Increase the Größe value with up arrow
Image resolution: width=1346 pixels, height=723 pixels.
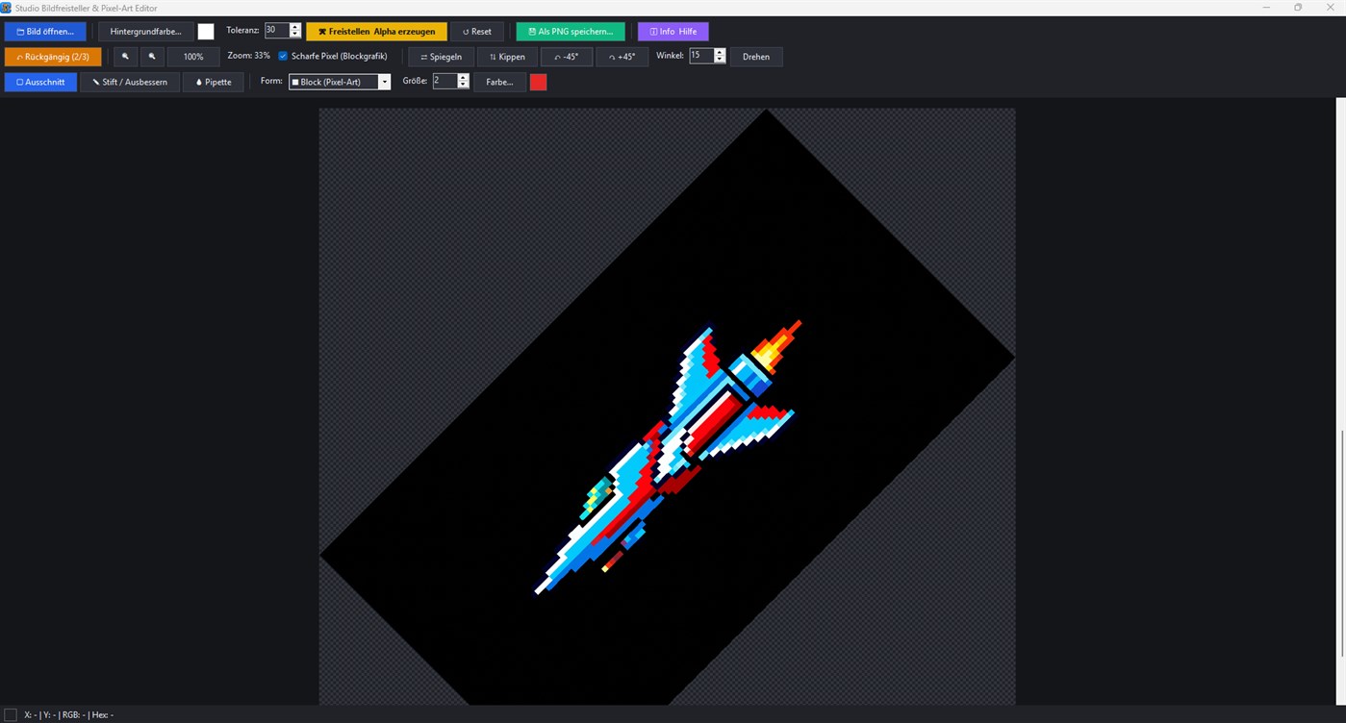click(463, 77)
